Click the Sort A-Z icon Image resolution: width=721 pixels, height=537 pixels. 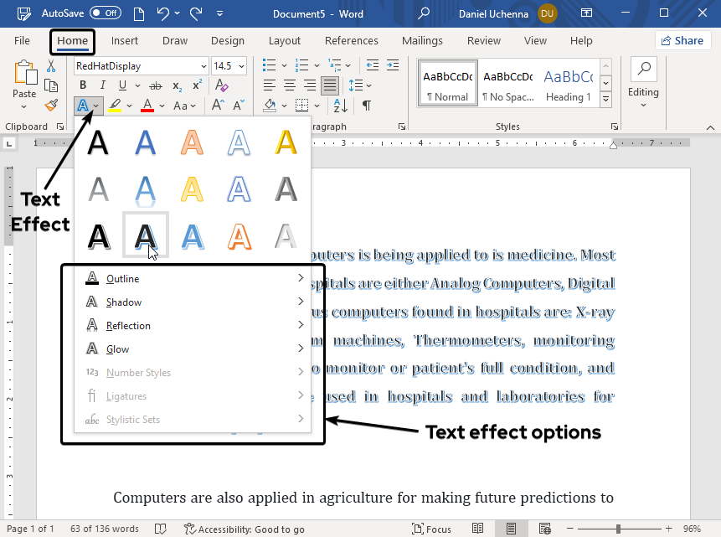[x=340, y=106]
